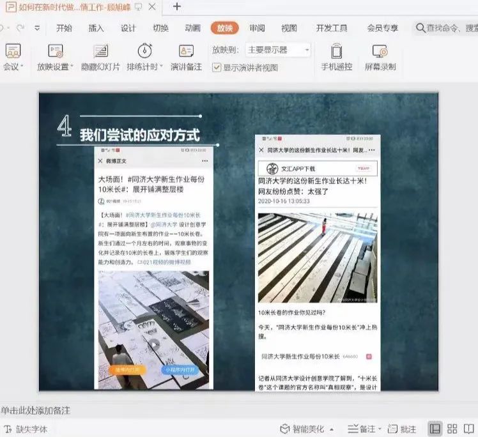
Task: Open the 开发工具 tab
Action: 332,28
